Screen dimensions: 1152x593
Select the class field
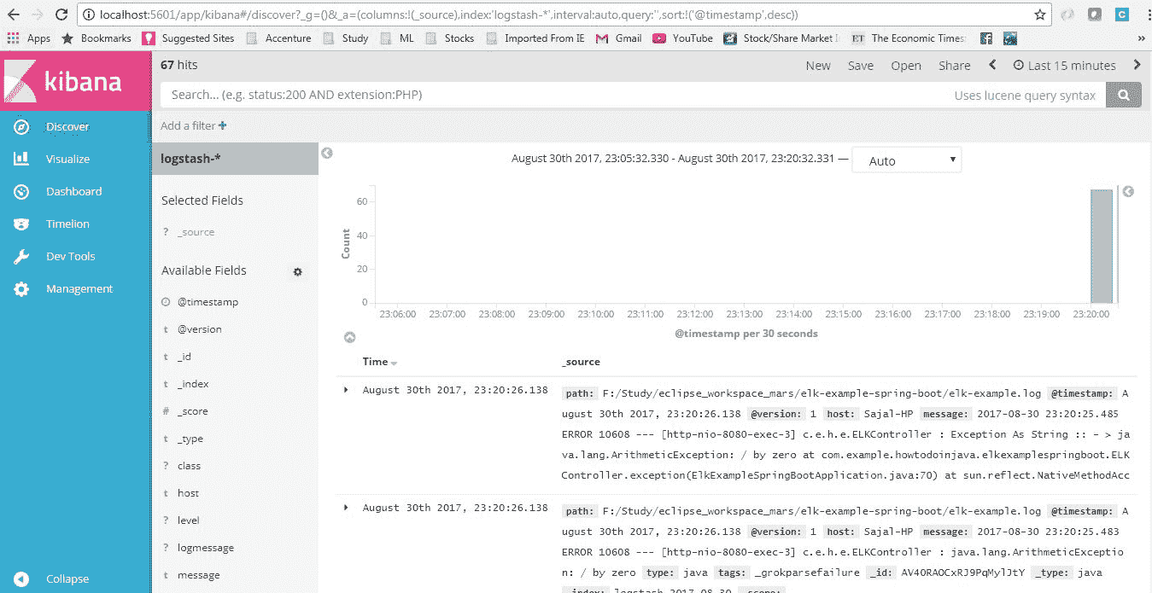[189, 466]
